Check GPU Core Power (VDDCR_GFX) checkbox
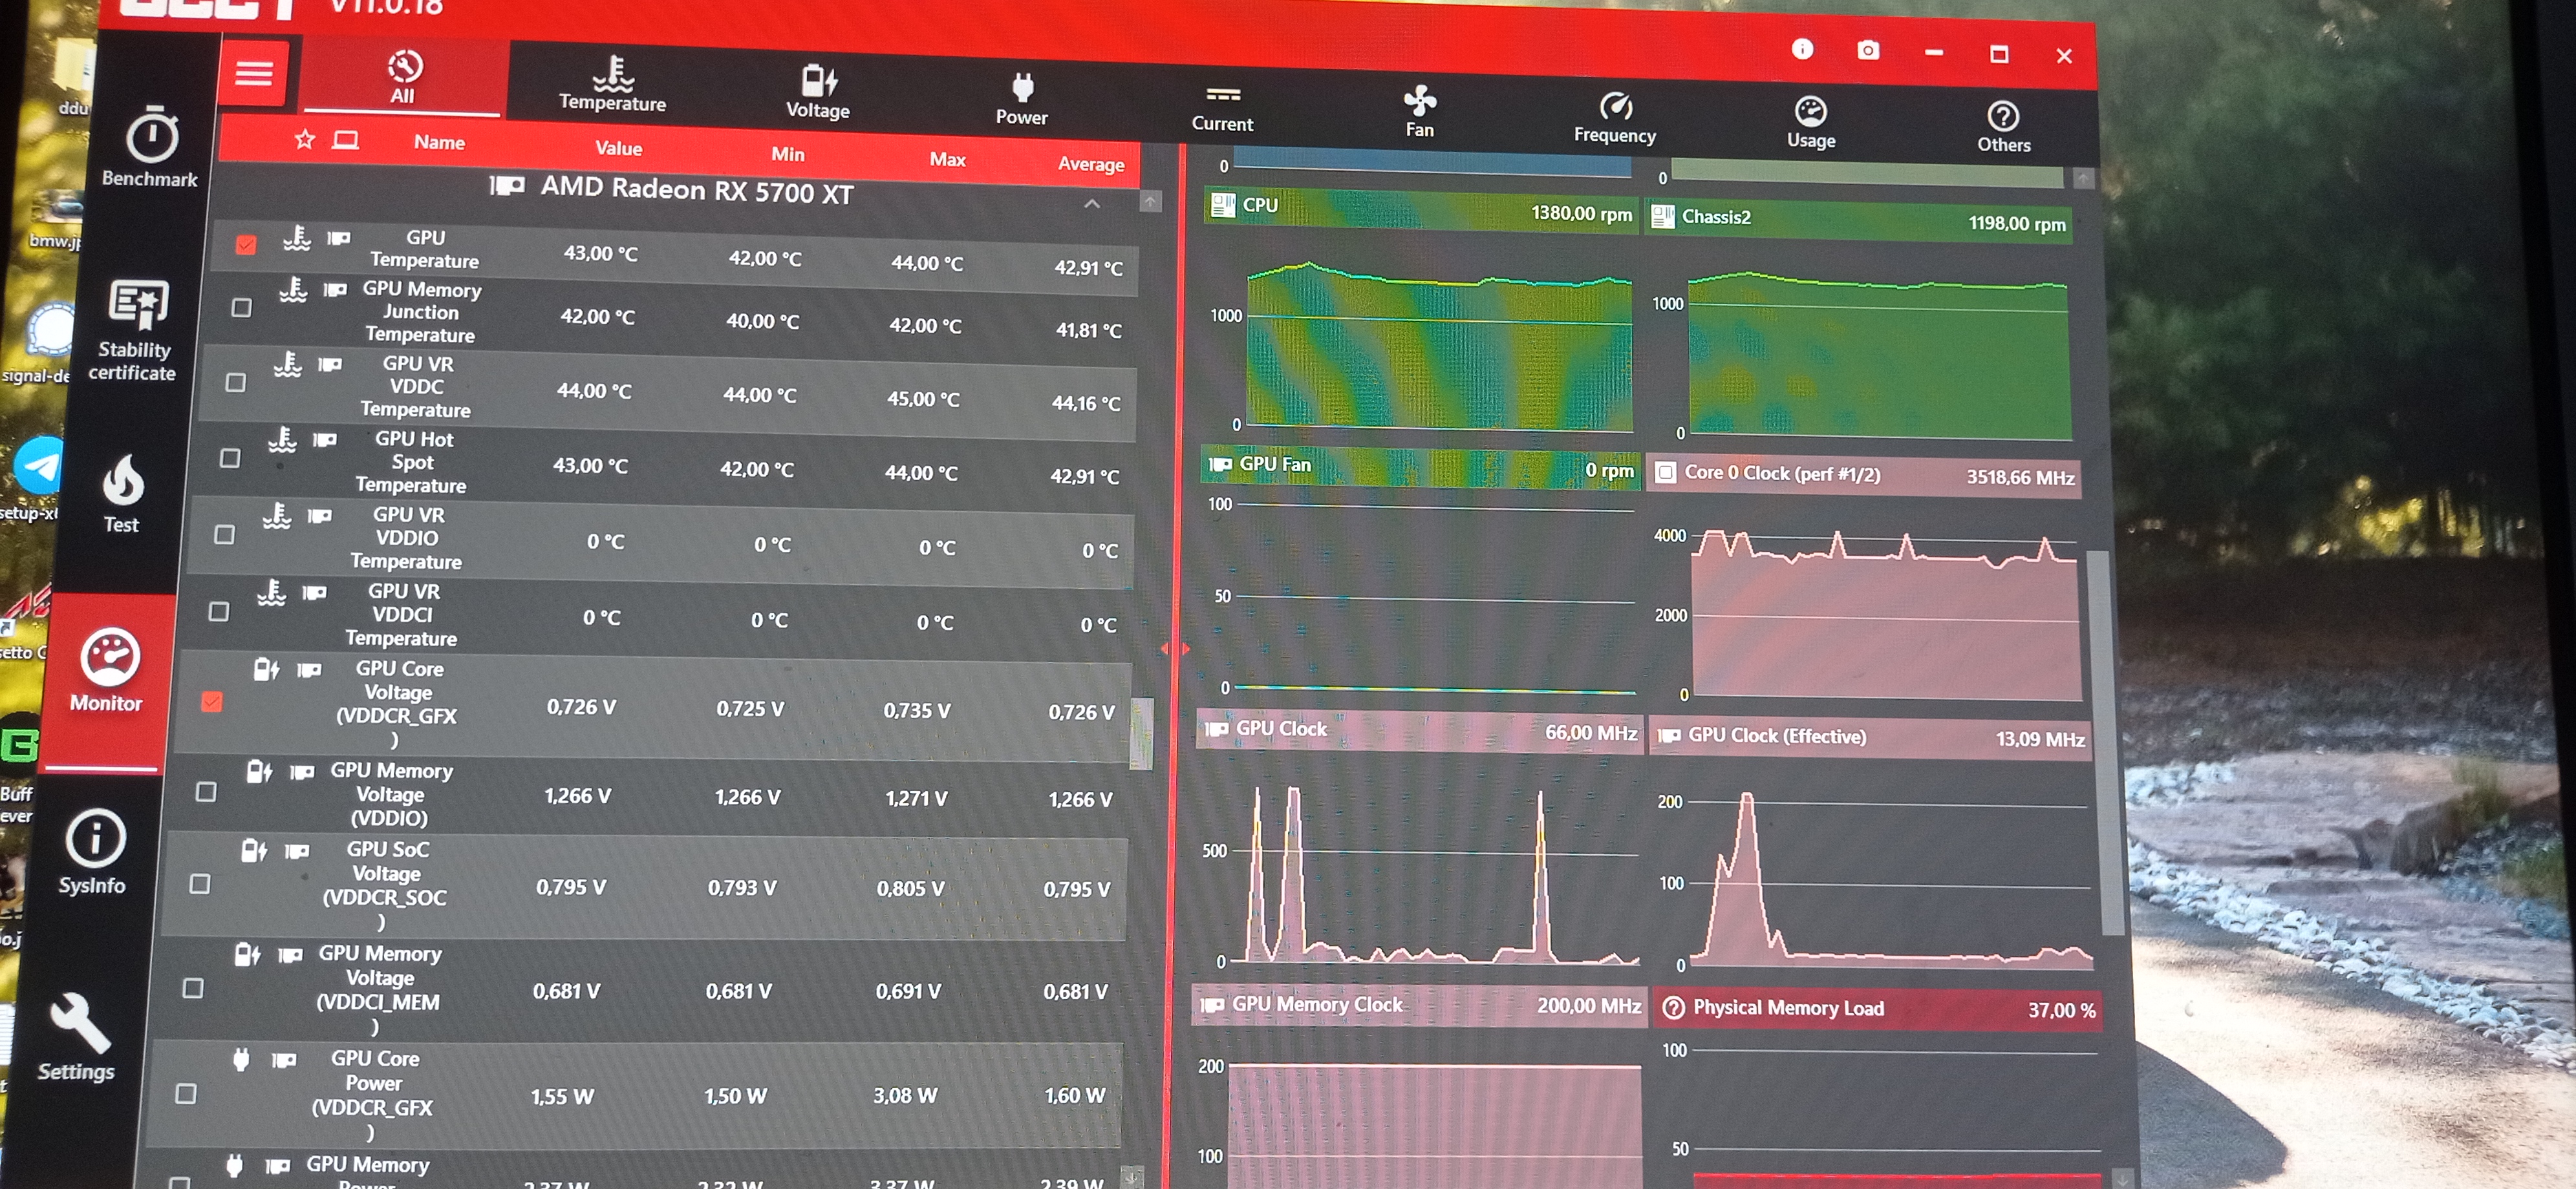The image size is (2576, 1189). tap(186, 1093)
